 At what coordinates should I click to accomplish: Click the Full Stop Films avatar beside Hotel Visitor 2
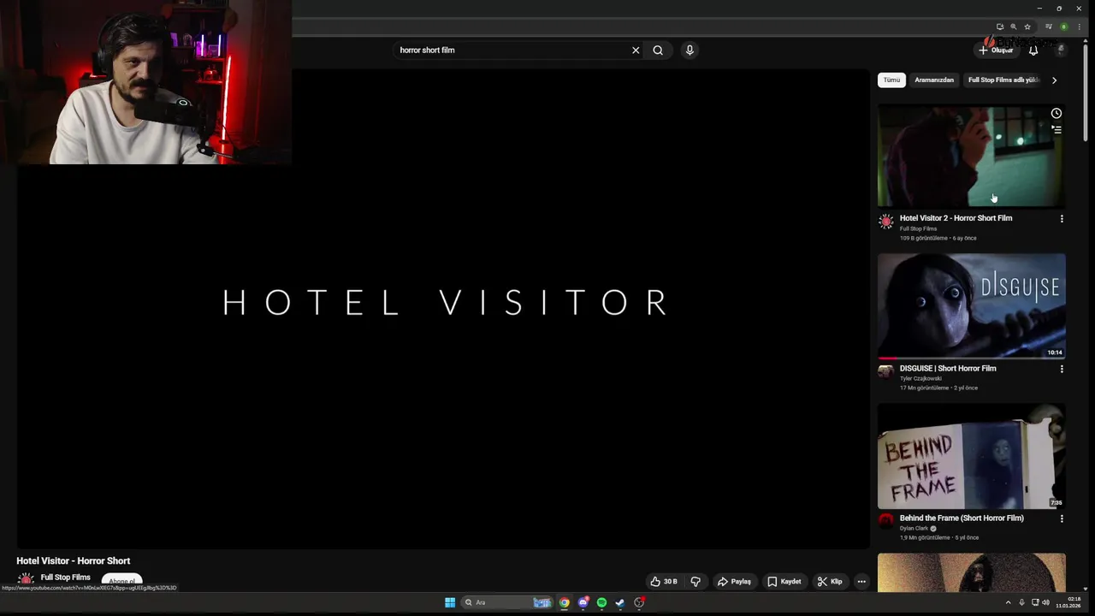coord(886,222)
